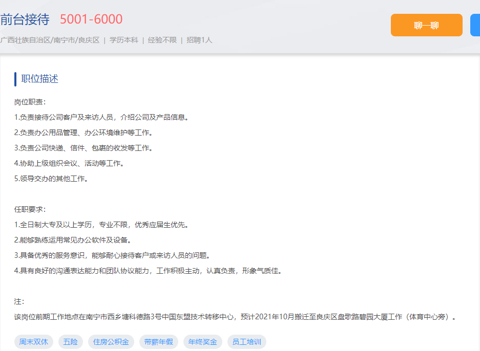Click the 学历本科 education requirement
Screen dimensions: 480x351
[124, 40]
